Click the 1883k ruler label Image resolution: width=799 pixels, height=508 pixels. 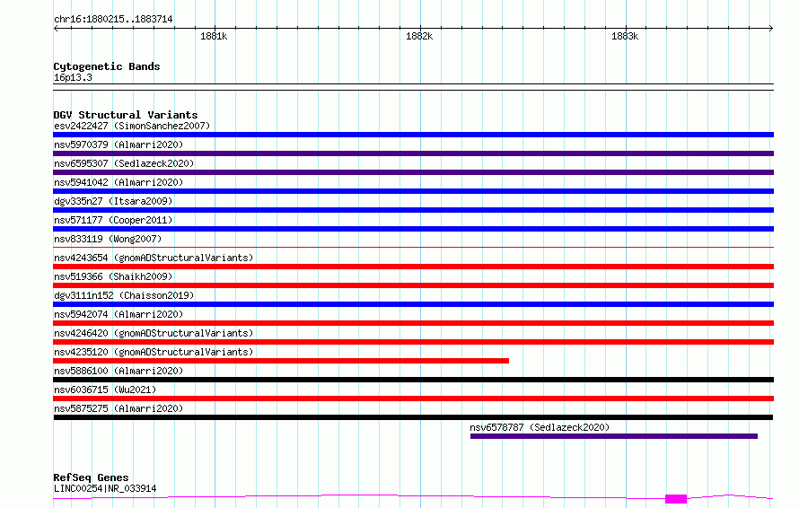(x=625, y=36)
